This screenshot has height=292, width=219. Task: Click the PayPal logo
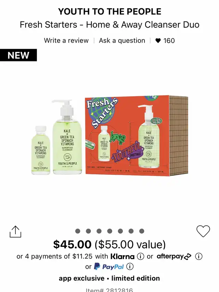(x=109, y=266)
